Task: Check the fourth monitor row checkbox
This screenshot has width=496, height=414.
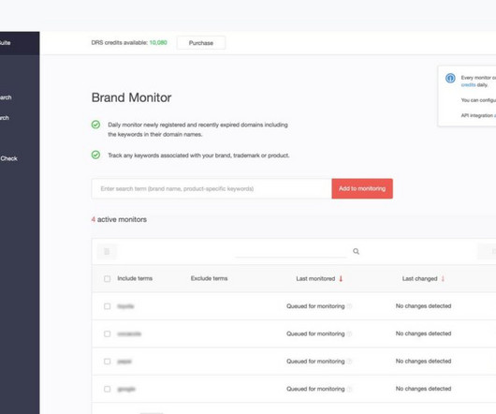Action: (x=108, y=389)
